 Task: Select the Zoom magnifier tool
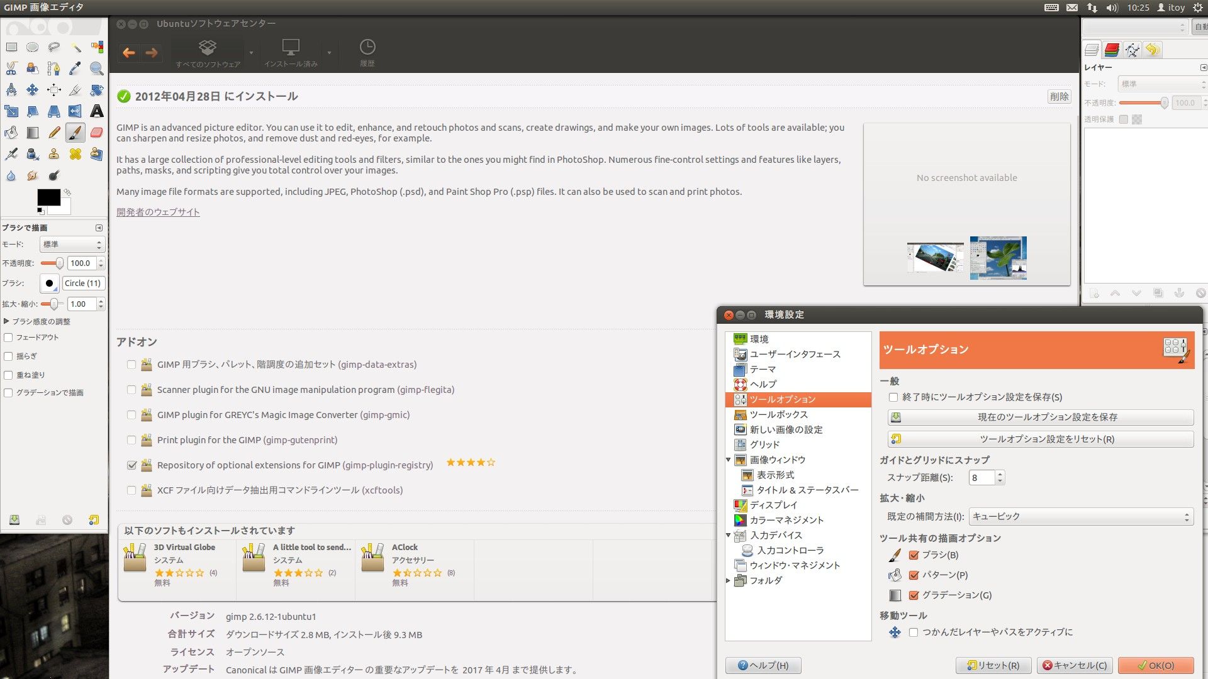click(x=97, y=69)
